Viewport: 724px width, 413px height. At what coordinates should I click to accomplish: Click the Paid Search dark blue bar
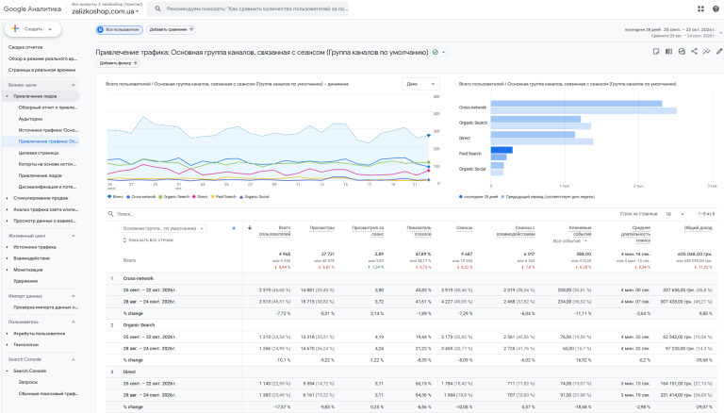tap(502, 150)
